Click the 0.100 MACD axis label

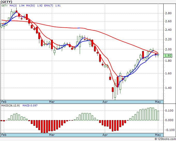[x=169, y=111]
